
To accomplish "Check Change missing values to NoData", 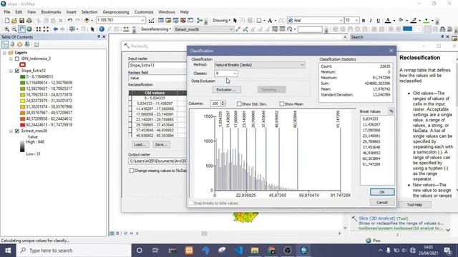I will [132, 171].
